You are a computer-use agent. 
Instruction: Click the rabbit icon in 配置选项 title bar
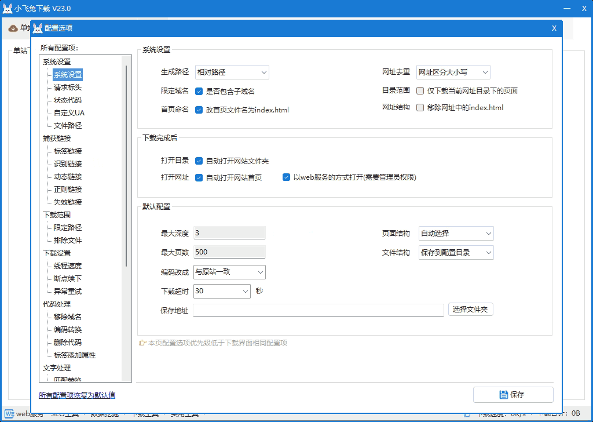tap(38, 28)
